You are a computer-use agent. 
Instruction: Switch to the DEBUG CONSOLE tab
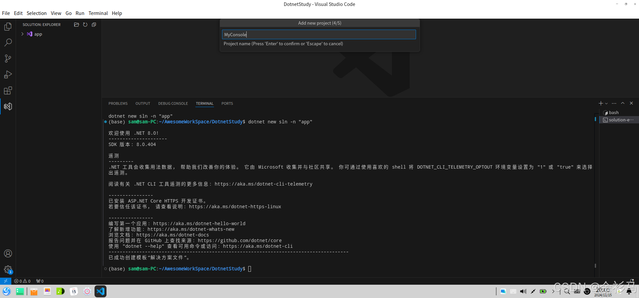click(x=173, y=103)
